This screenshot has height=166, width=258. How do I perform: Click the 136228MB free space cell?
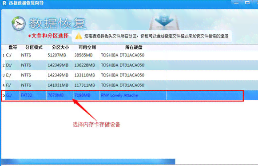click(x=84, y=65)
